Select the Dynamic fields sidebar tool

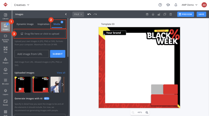click(x=5, y=38)
